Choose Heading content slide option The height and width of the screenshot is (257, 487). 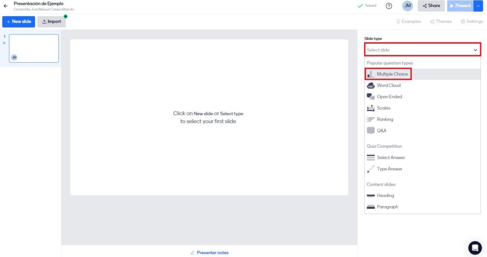[x=385, y=196]
